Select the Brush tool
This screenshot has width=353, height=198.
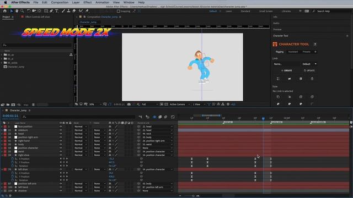63,11
